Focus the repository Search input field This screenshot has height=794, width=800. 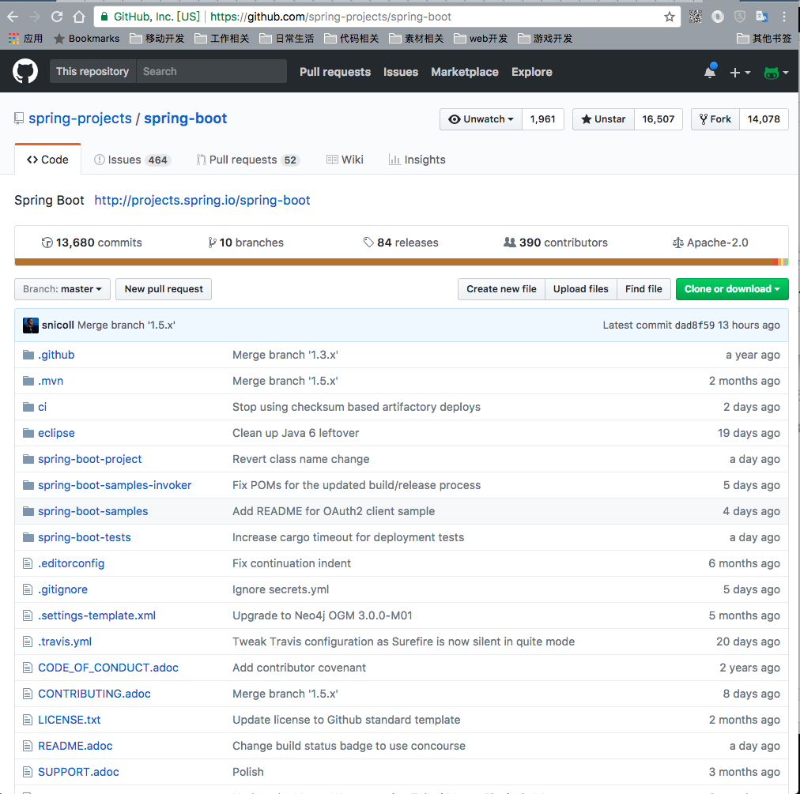pos(211,71)
